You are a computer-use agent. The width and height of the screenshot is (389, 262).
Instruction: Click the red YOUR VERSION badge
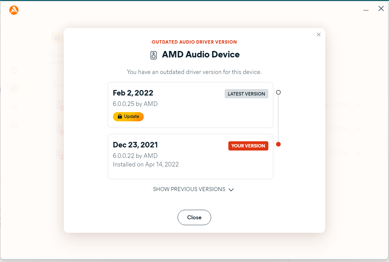click(x=248, y=146)
